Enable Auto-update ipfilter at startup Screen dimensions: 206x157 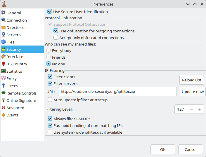(50, 100)
